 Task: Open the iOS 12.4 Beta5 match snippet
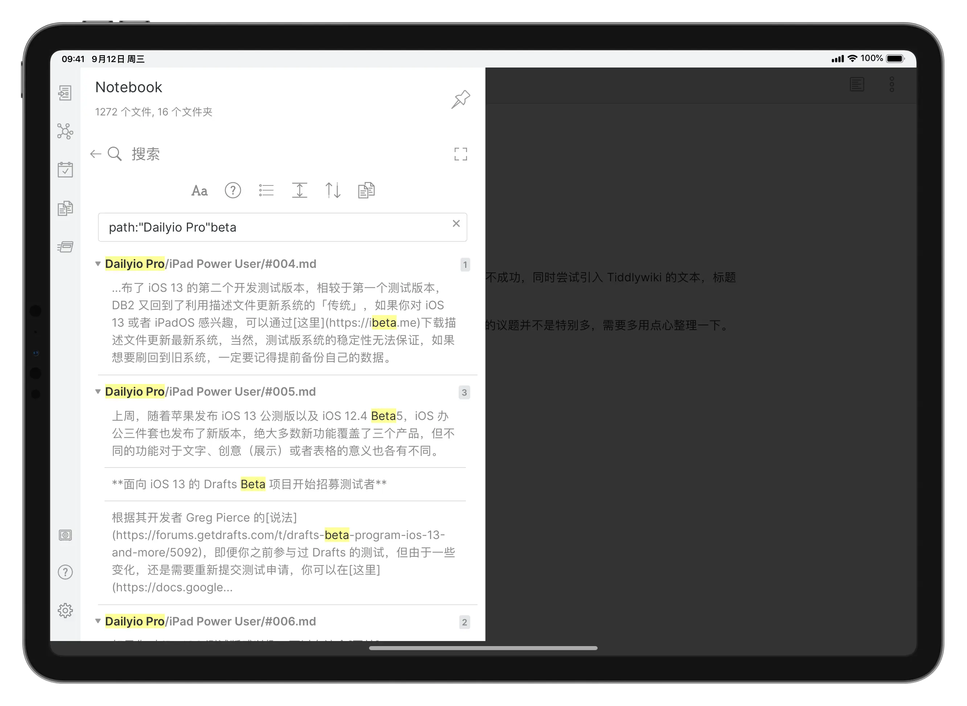(284, 433)
